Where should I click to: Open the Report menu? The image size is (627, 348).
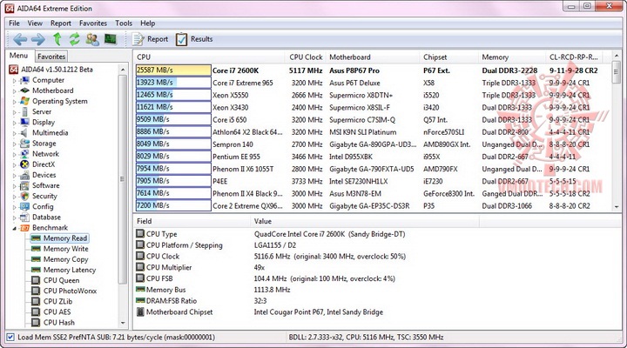pyautogui.click(x=61, y=23)
